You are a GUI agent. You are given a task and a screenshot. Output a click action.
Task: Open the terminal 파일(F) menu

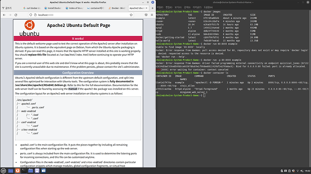(160, 7)
